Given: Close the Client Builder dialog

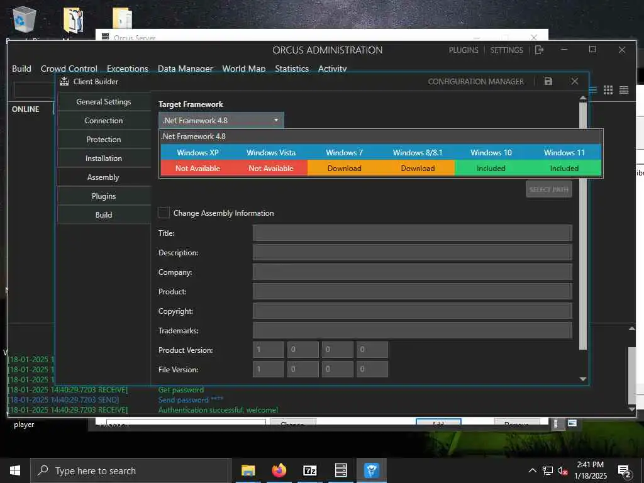Looking at the screenshot, I should pos(575,81).
